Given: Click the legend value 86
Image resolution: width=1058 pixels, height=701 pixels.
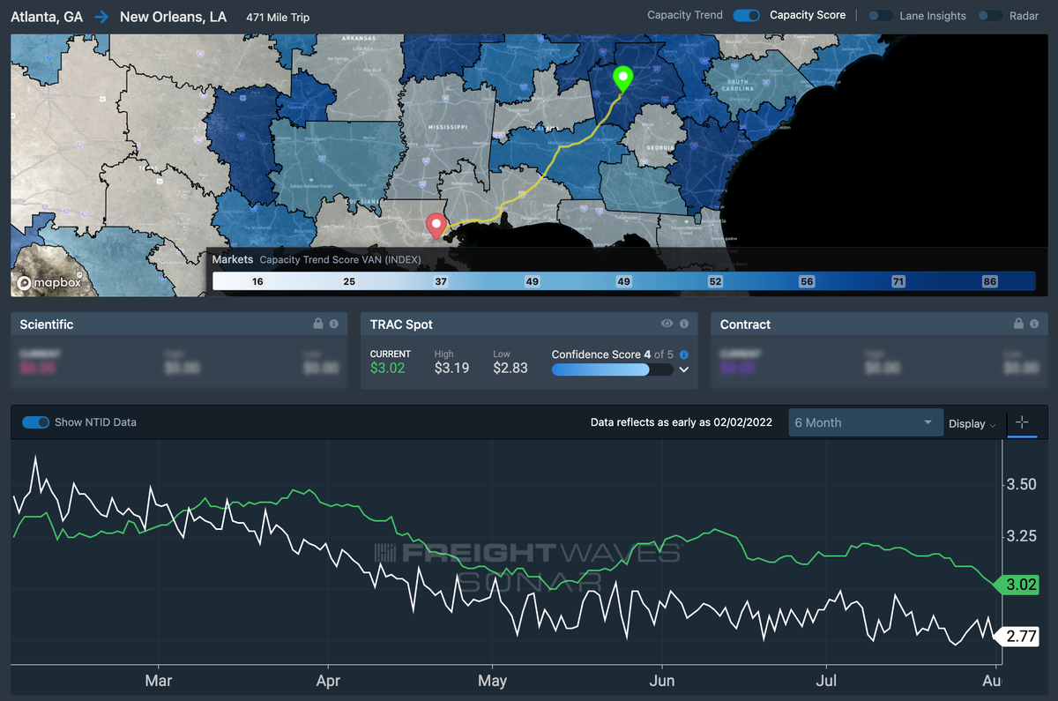Looking at the screenshot, I should click(989, 281).
